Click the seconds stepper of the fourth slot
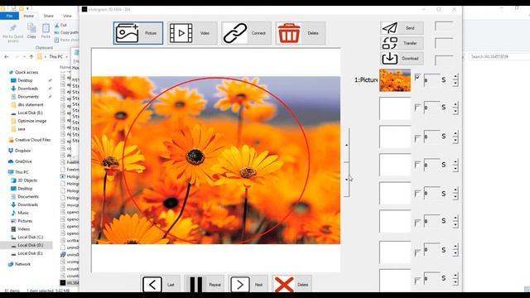This screenshot has width=530, height=298. (x=455, y=165)
